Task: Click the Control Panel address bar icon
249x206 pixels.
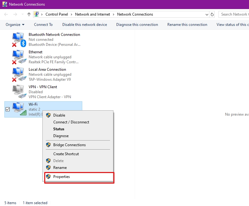Action: pyautogui.click(x=36, y=14)
